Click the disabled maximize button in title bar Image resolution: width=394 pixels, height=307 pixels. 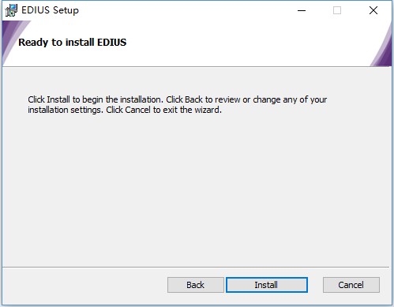(337, 10)
